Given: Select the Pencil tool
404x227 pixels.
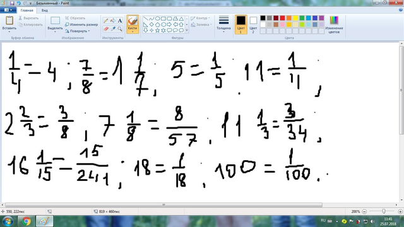Looking at the screenshot, I should tap(105, 21).
